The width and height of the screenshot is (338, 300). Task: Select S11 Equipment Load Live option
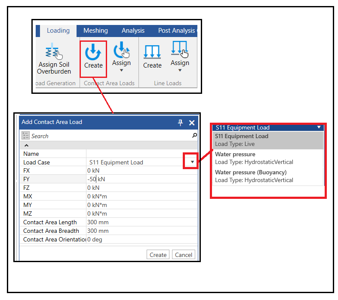click(x=268, y=140)
